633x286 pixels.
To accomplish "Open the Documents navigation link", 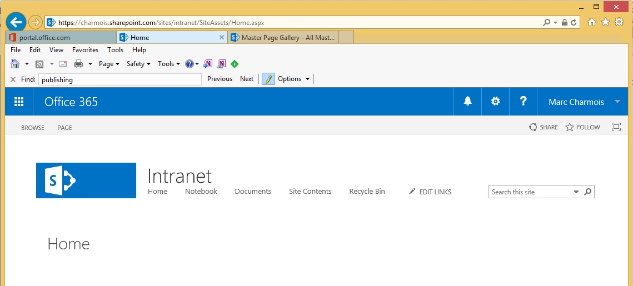I will coord(253,191).
